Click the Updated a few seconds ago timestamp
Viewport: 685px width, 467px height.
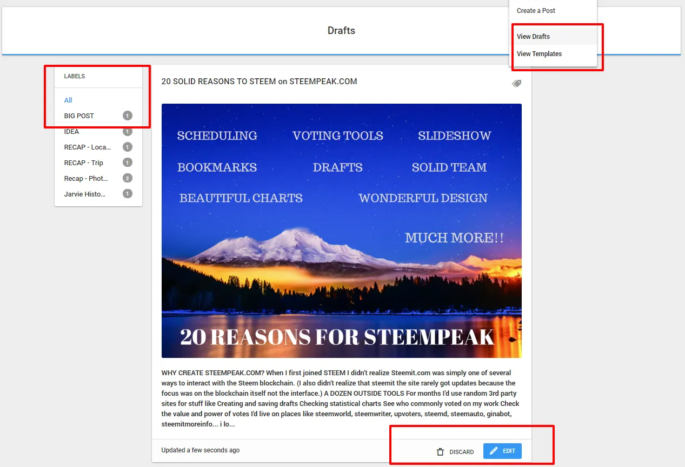click(x=201, y=450)
